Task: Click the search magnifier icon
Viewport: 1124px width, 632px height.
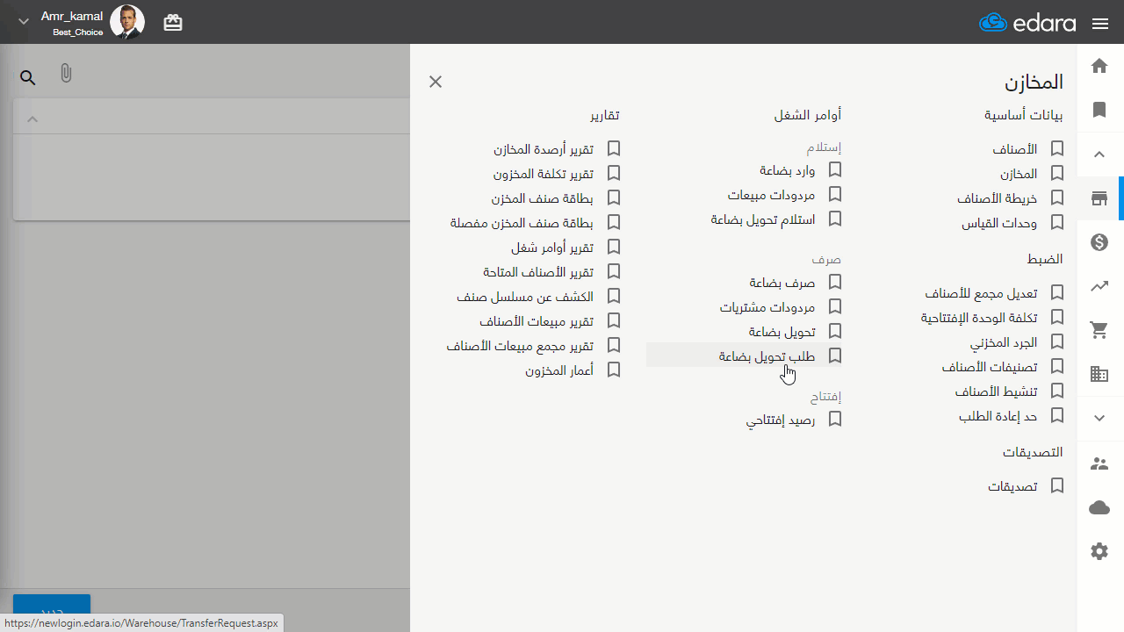Action: click(x=28, y=78)
